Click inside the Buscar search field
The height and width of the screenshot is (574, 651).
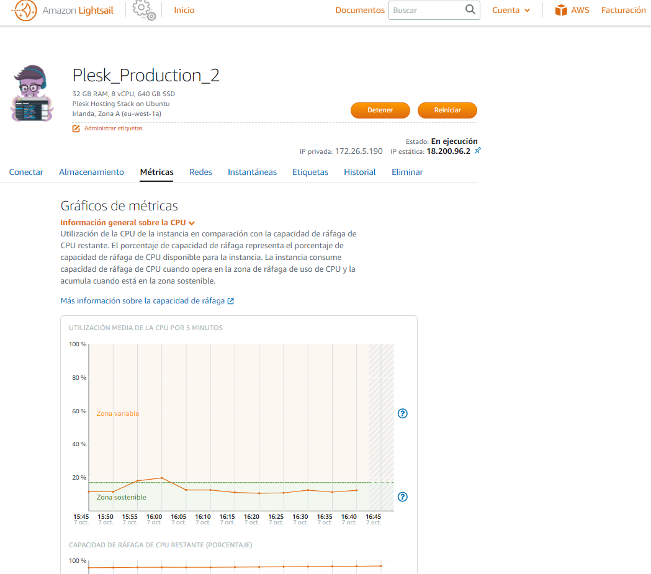point(427,11)
